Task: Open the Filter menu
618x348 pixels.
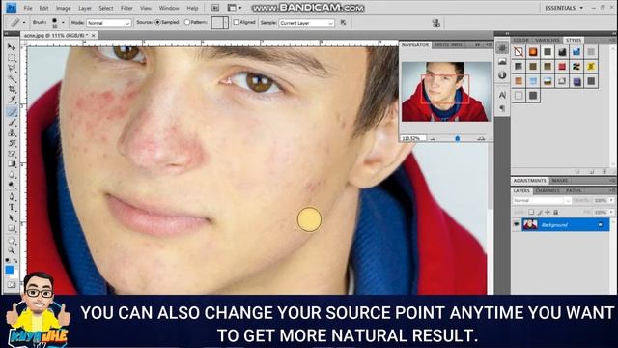Action: coord(126,8)
